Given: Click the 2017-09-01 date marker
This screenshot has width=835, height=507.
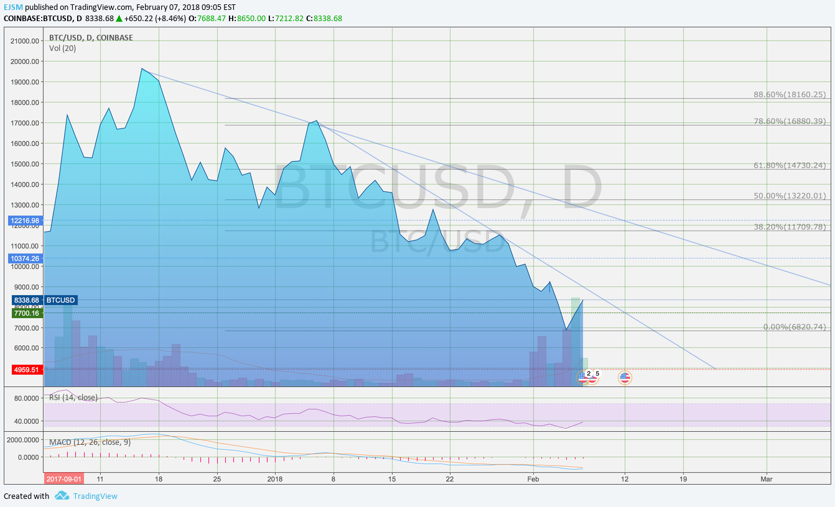Looking at the screenshot, I should coord(64,479).
